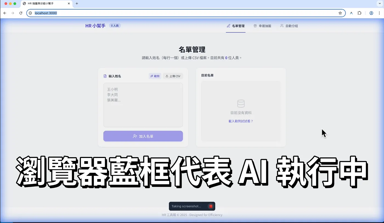The image size is (384, 223).
Task: Click the 範例 sample button
Action: 155,76
